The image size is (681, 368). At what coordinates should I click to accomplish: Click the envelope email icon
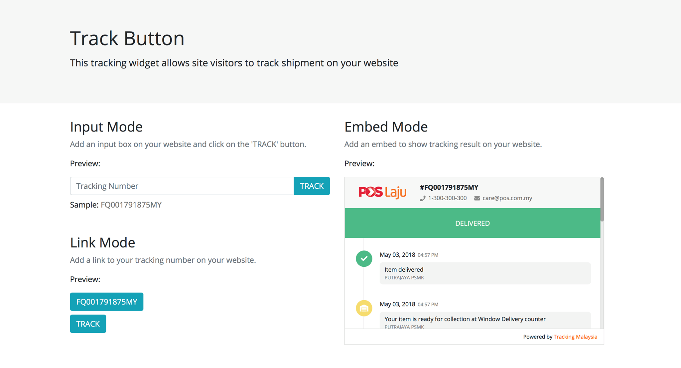(477, 198)
